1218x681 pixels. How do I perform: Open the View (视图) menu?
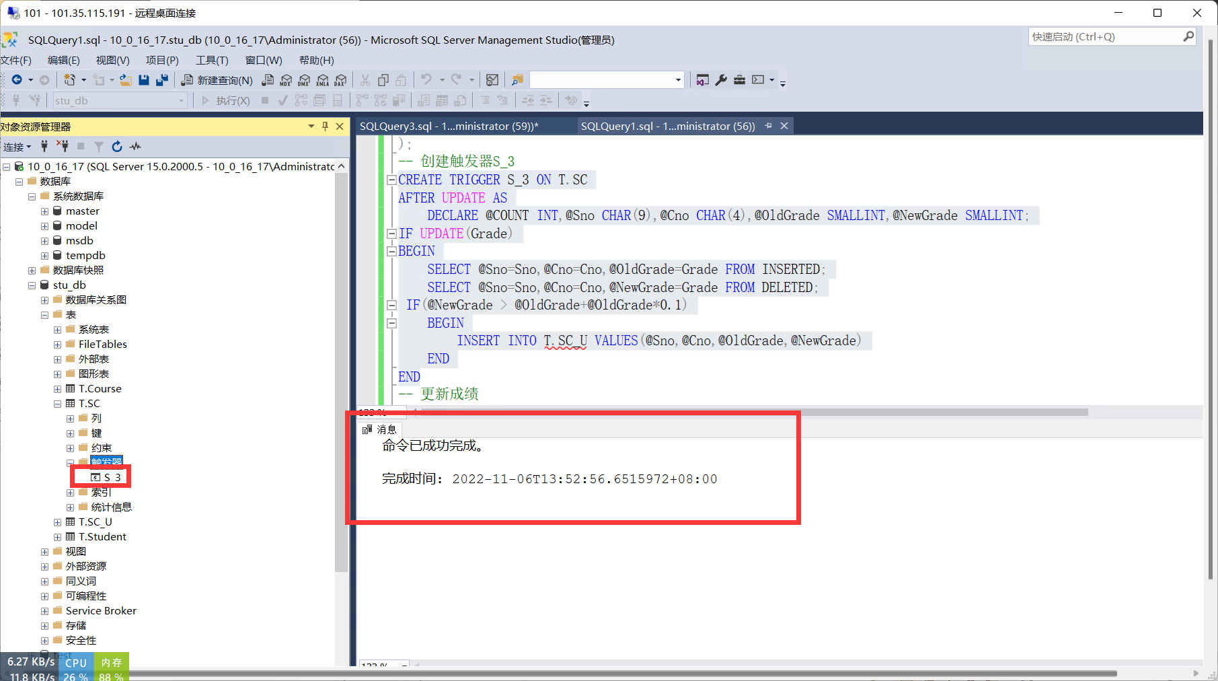pyautogui.click(x=112, y=60)
